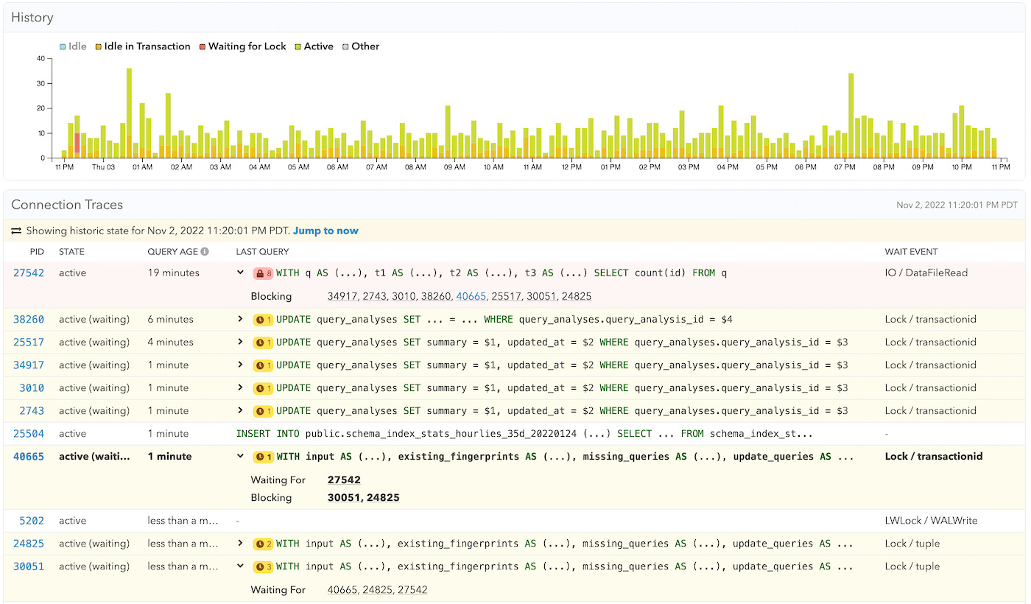This screenshot has height=604, width=1031.
Task: Click the QUERY AGE column header
Action: click(x=172, y=251)
